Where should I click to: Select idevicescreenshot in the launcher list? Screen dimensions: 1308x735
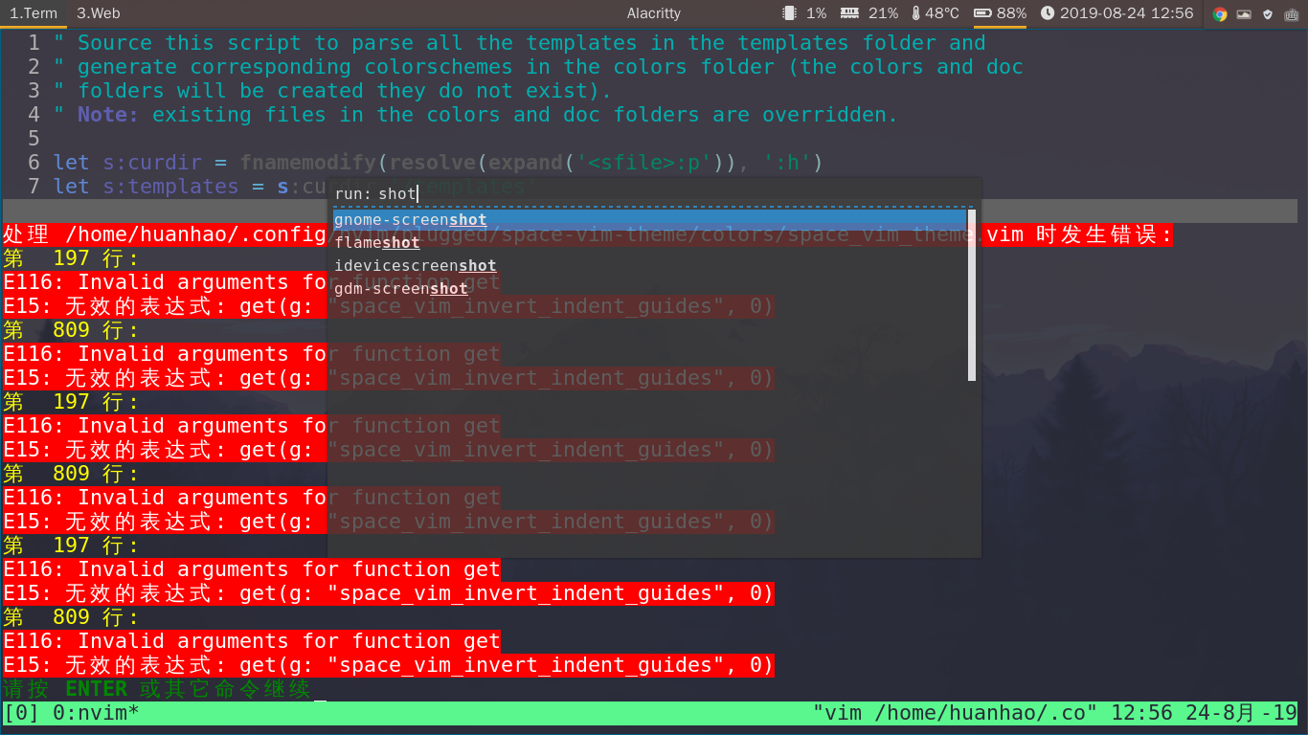click(x=649, y=266)
